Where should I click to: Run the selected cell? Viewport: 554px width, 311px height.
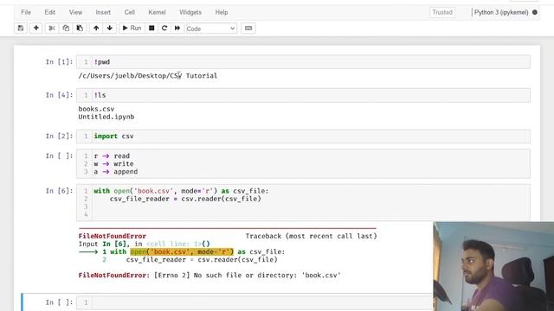[132, 29]
